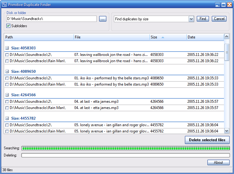The width and height of the screenshot is (234, 174).
Task: Click the app icon in title bar
Action: 4,4
